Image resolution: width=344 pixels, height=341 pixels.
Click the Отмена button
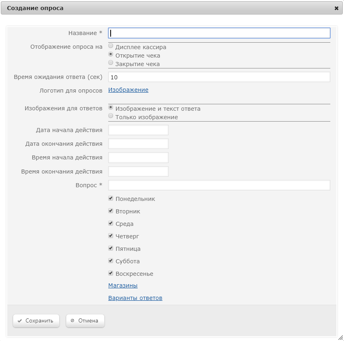[85, 321]
